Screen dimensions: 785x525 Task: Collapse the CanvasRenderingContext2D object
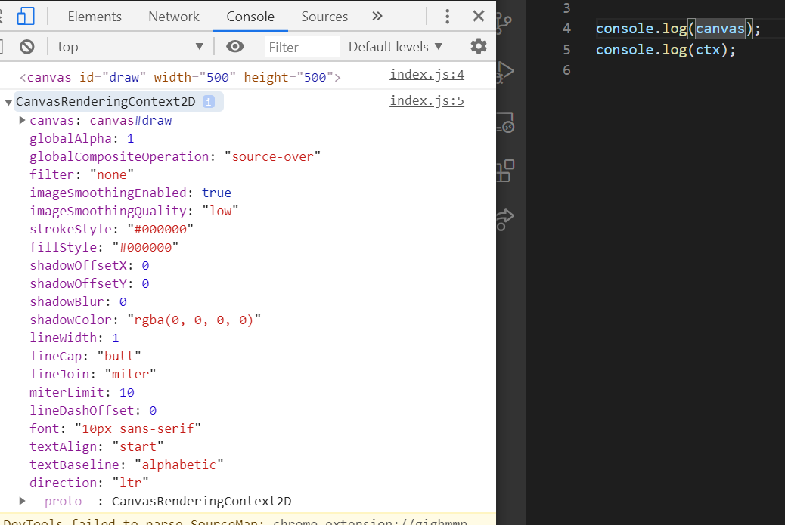coord(8,101)
